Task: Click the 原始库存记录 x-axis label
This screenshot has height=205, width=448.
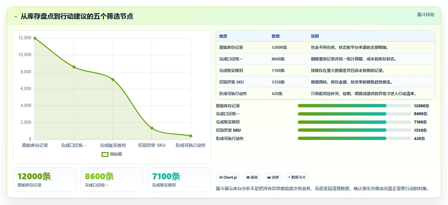Action: [x=35, y=145]
